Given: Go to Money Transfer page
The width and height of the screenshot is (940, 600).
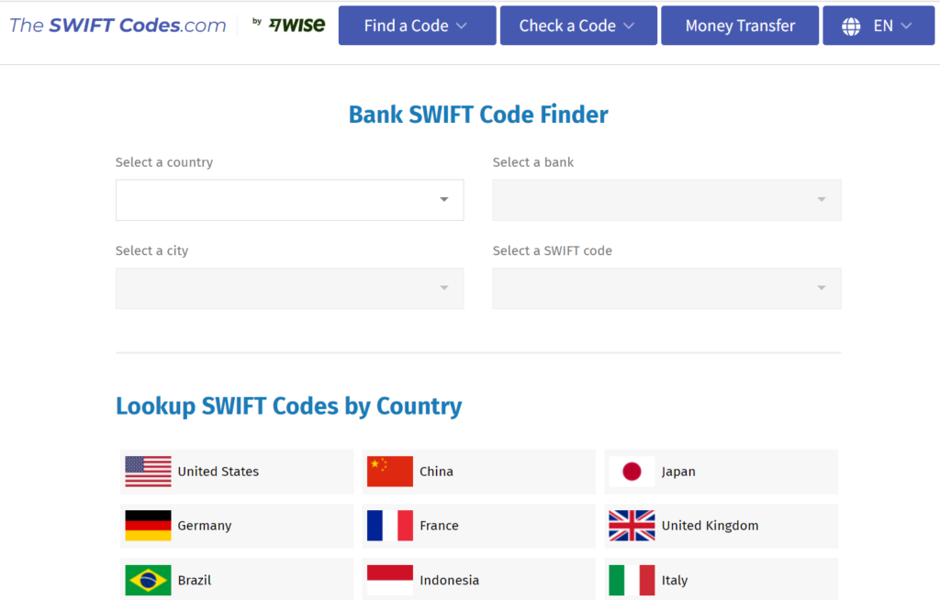Looking at the screenshot, I should point(740,26).
